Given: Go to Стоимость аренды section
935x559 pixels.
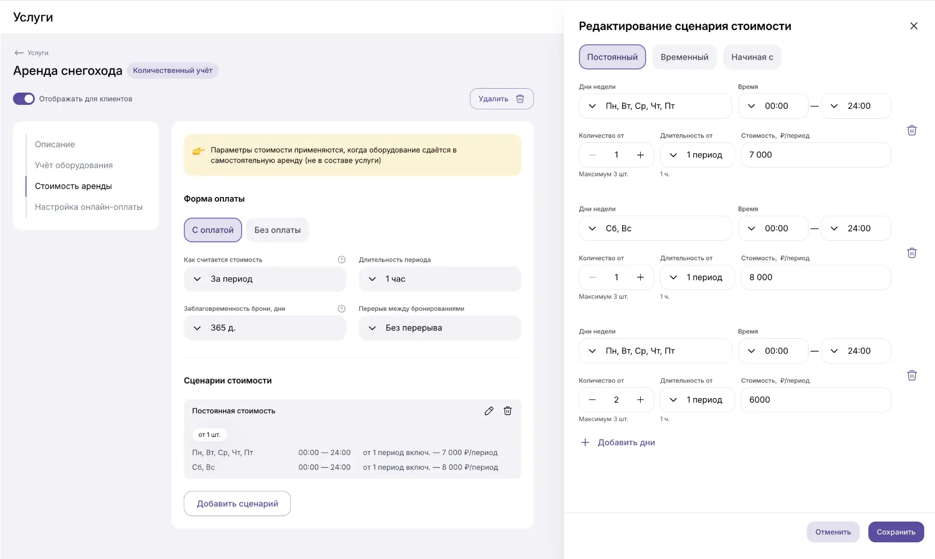Looking at the screenshot, I should click(x=73, y=186).
